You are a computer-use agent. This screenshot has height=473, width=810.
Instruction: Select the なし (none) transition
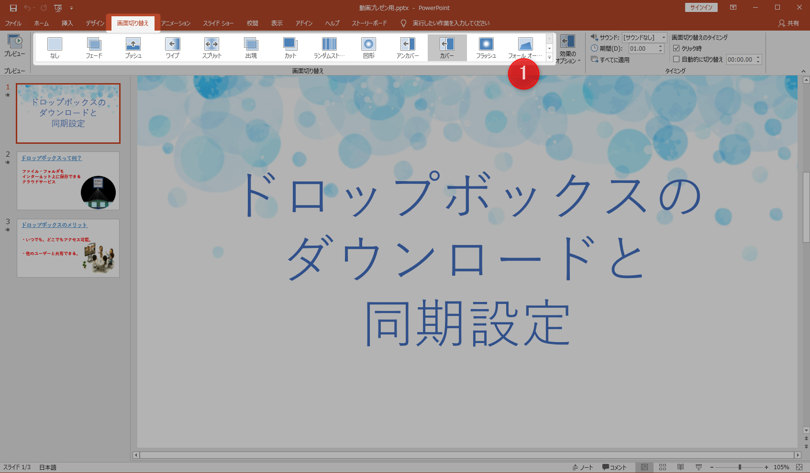pyautogui.click(x=55, y=48)
